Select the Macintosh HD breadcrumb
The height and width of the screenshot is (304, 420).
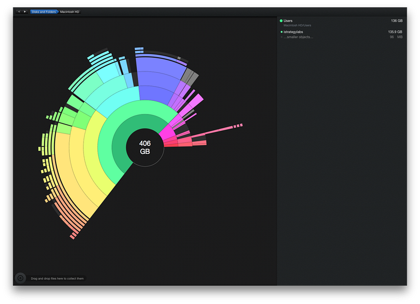(70, 12)
